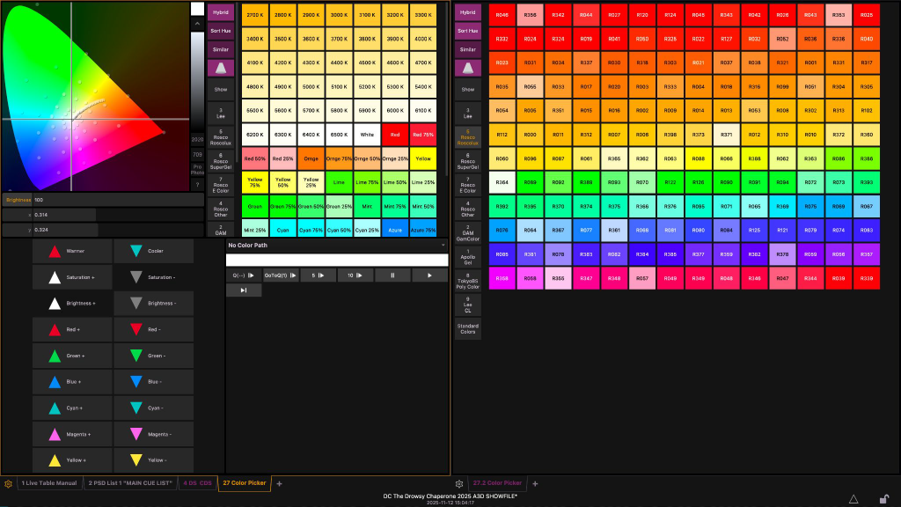Toggle fixture icon button in color temperature panel
901x507 pixels.
[221, 68]
